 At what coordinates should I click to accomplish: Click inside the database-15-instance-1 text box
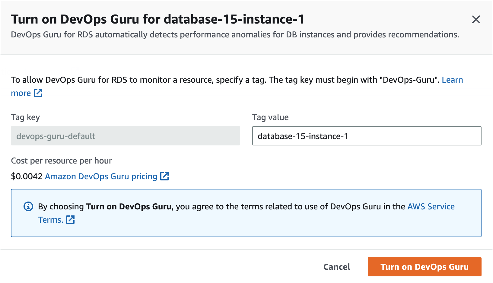(x=367, y=136)
